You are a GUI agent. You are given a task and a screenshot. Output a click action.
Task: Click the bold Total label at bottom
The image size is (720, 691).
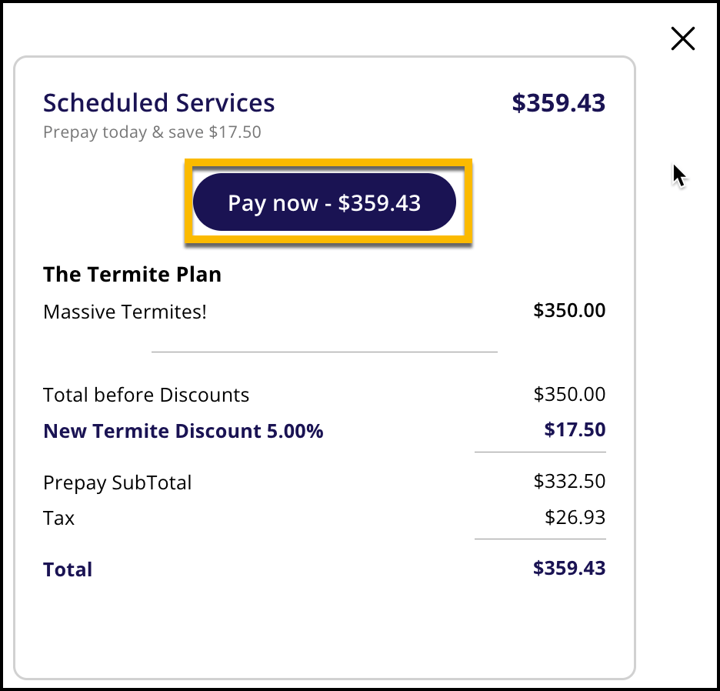68,569
